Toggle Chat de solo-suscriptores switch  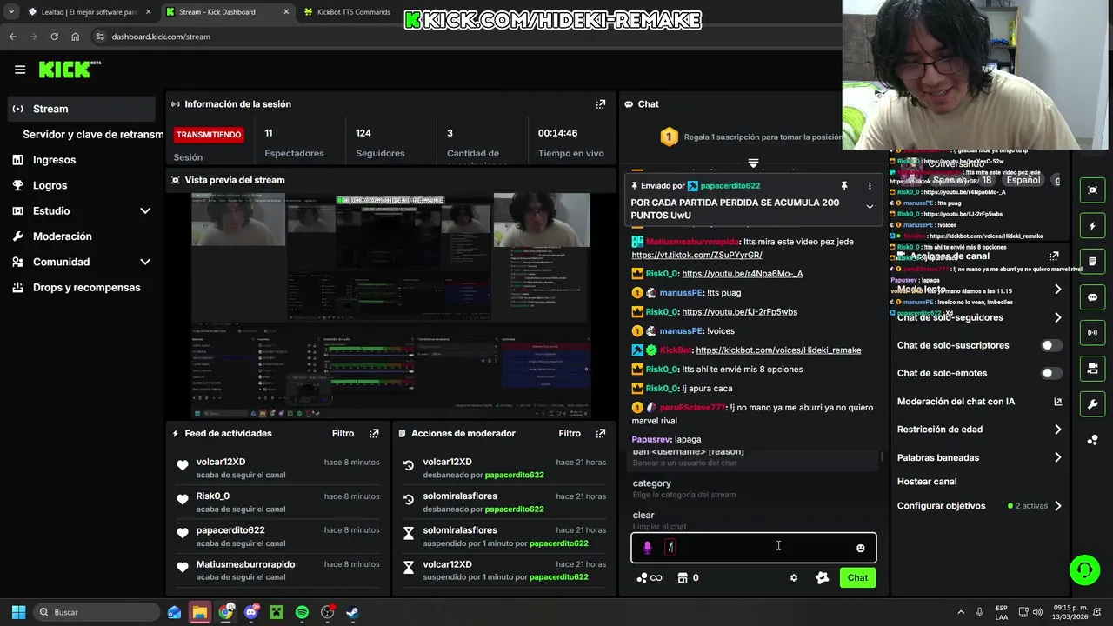pyautogui.click(x=1051, y=345)
